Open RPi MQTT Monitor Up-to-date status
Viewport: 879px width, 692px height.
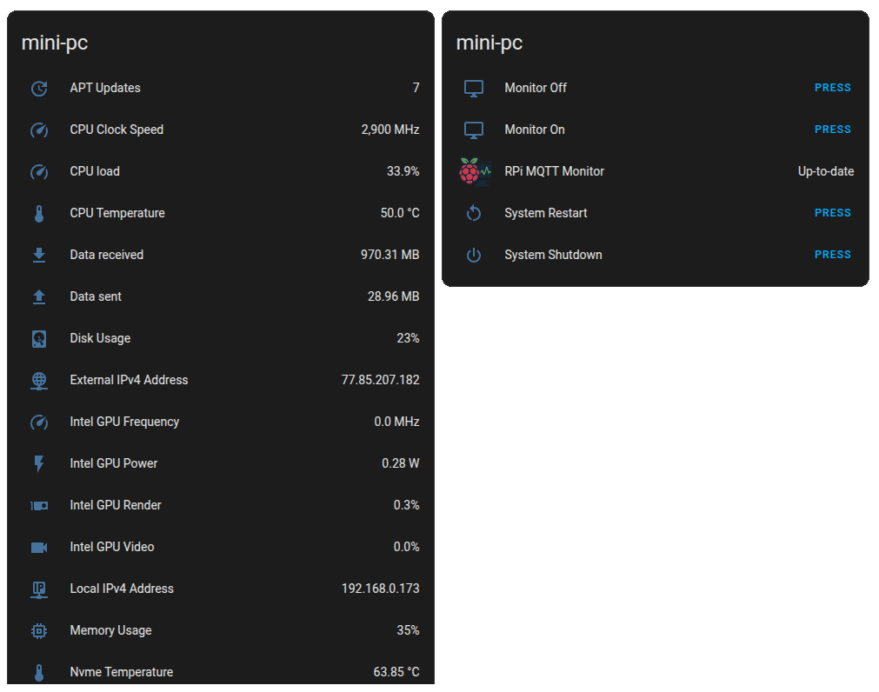tap(825, 171)
